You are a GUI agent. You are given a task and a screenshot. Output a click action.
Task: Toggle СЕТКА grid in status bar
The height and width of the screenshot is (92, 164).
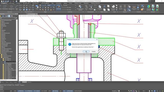point(15,91)
